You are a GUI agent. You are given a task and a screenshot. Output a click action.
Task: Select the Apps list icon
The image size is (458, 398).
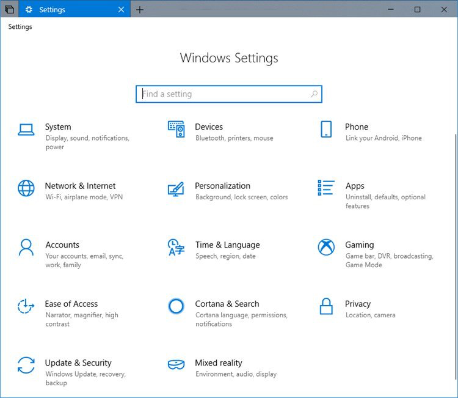326,188
